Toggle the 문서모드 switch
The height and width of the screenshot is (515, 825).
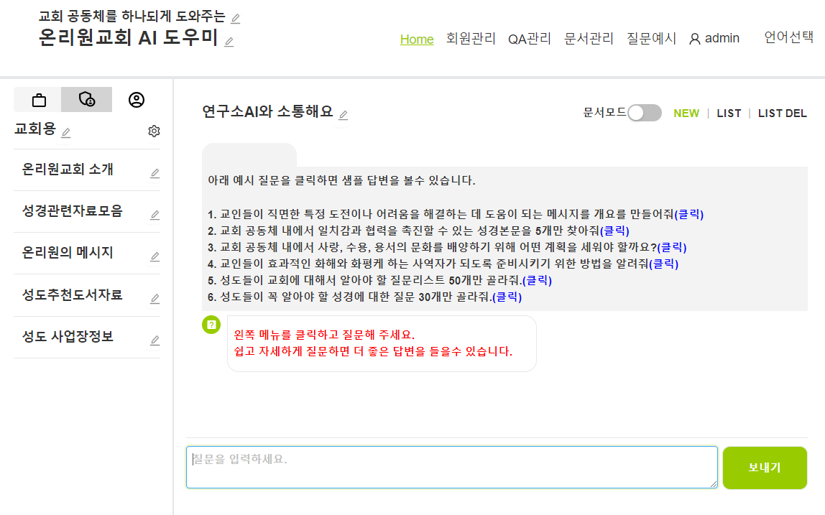click(644, 113)
